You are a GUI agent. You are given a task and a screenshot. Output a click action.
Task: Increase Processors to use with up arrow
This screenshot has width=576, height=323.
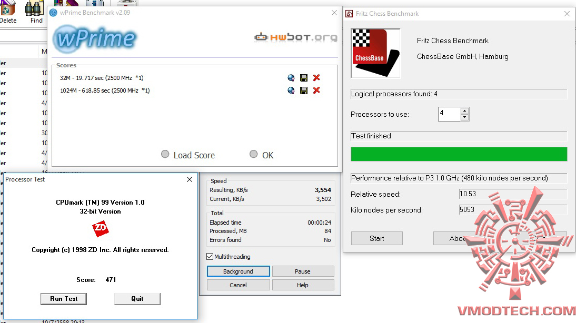[x=465, y=111]
